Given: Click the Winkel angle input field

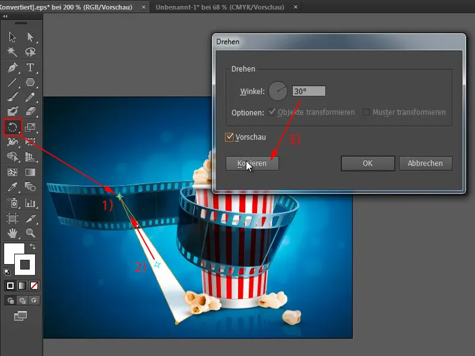Looking at the screenshot, I should coord(309,91).
